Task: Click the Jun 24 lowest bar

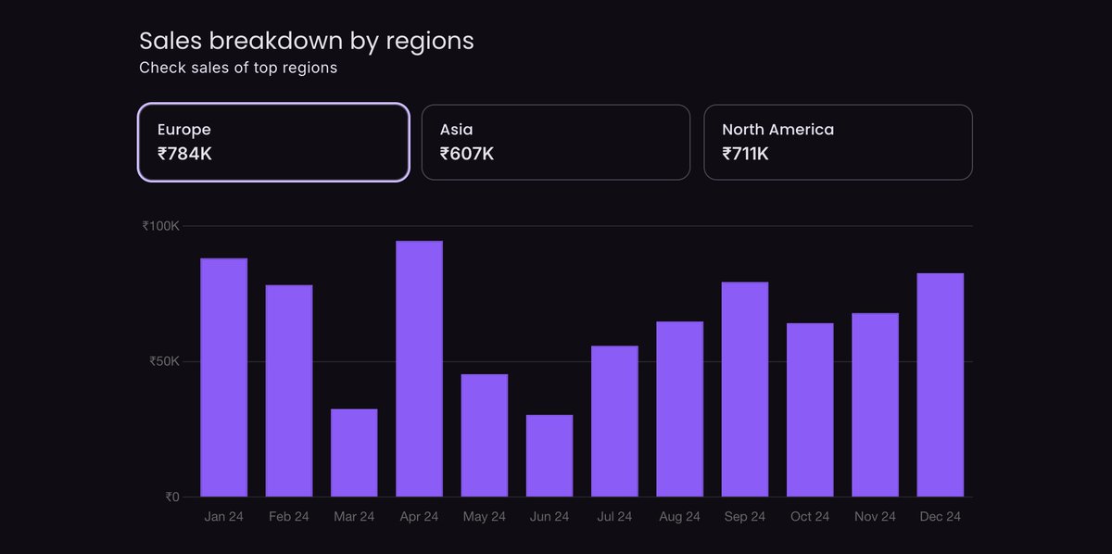Action: click(550, 456)
